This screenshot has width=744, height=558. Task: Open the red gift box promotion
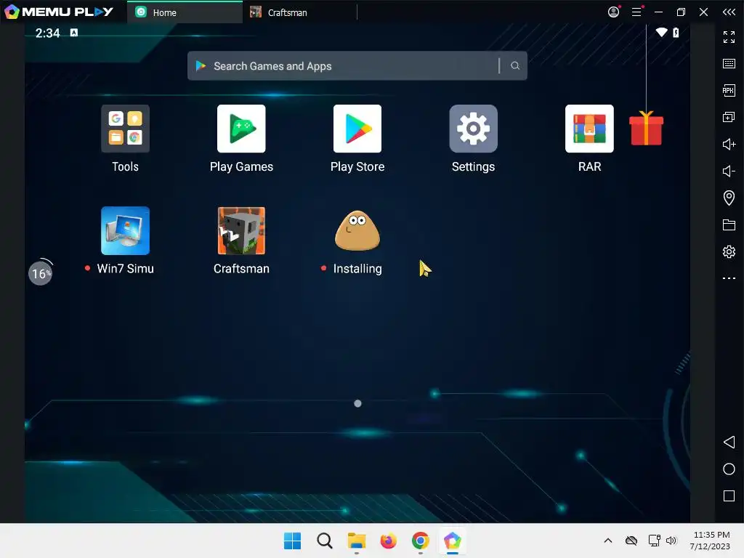pos(646,128)
